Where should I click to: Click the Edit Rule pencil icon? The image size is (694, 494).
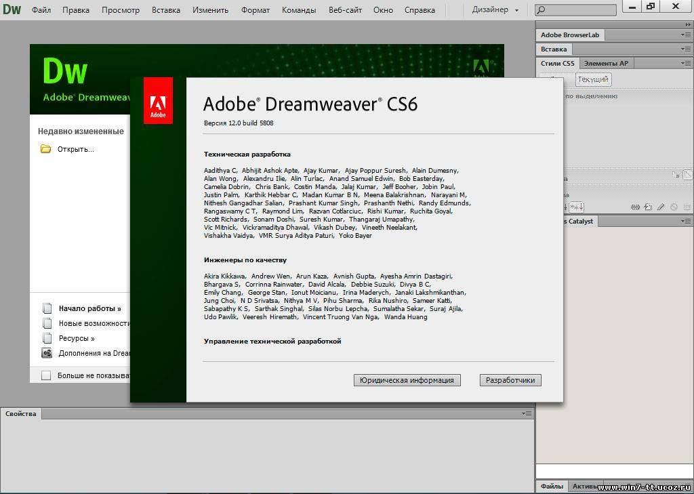[661, 207]
